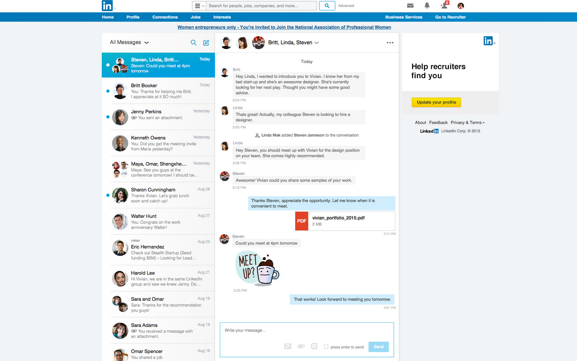Open the LinkedIn home logo
Image resolution: width=577 pixels, height=361 pixels.
[x=107, y=6]
